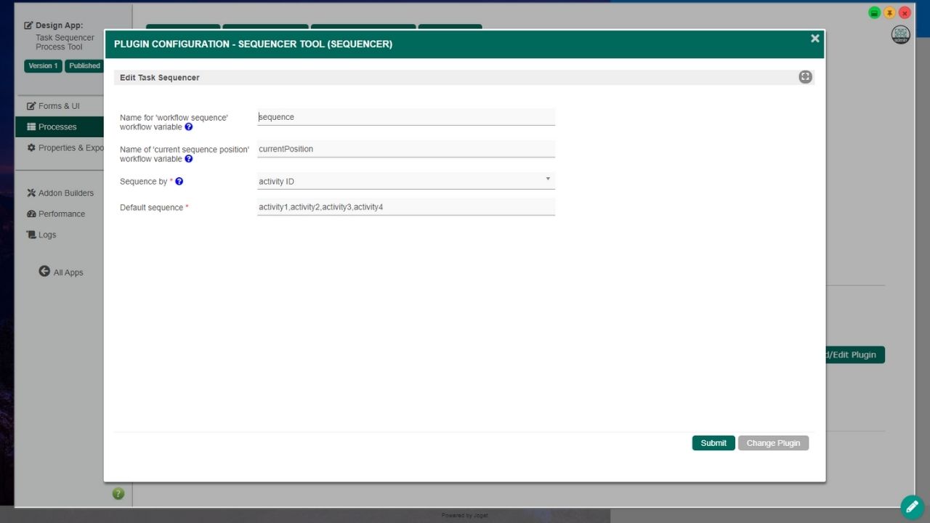This screenshot has width=930, height=523.
Task: Click the All Apps back arrow icon
Action: click(x=44, y=272)
